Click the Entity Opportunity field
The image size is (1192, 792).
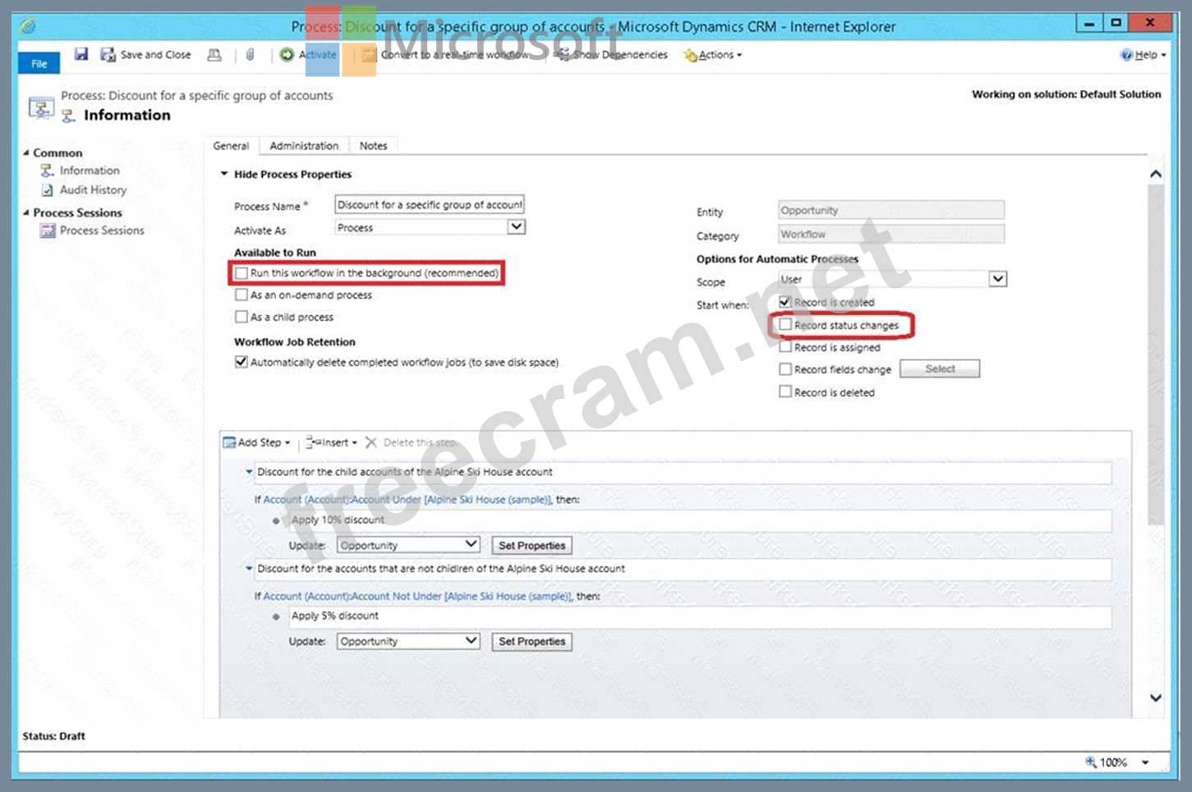click(x=891, y=210)
